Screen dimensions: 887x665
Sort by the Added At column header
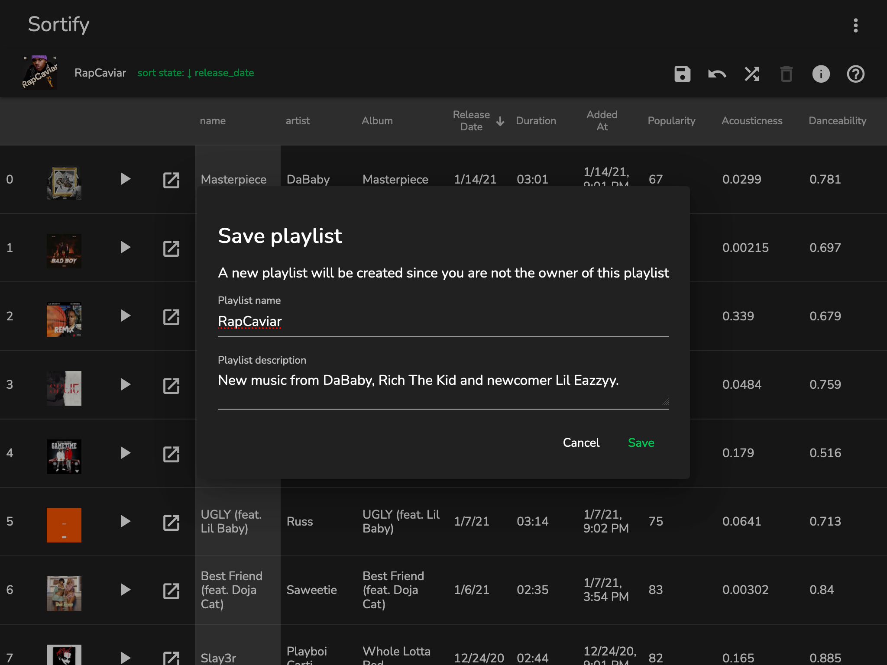coord(602,121)
